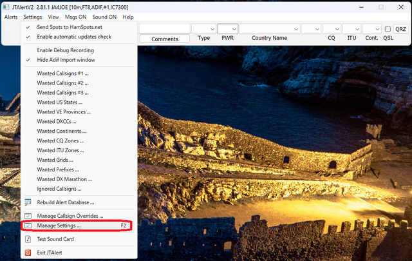Click the Comments button
The image size is (412, 261).
(x=165, y=39)
